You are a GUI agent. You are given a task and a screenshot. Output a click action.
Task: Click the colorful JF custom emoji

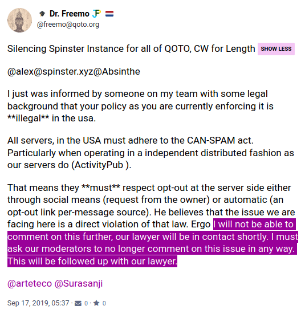[96, 14]
